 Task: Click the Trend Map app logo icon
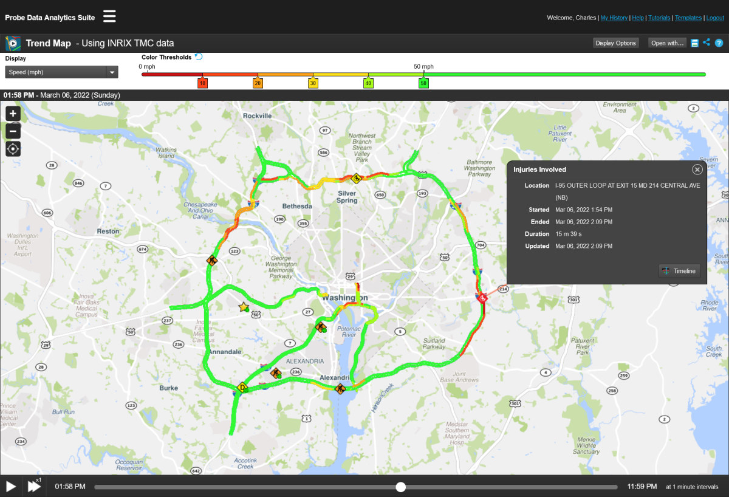click(13, 43)
